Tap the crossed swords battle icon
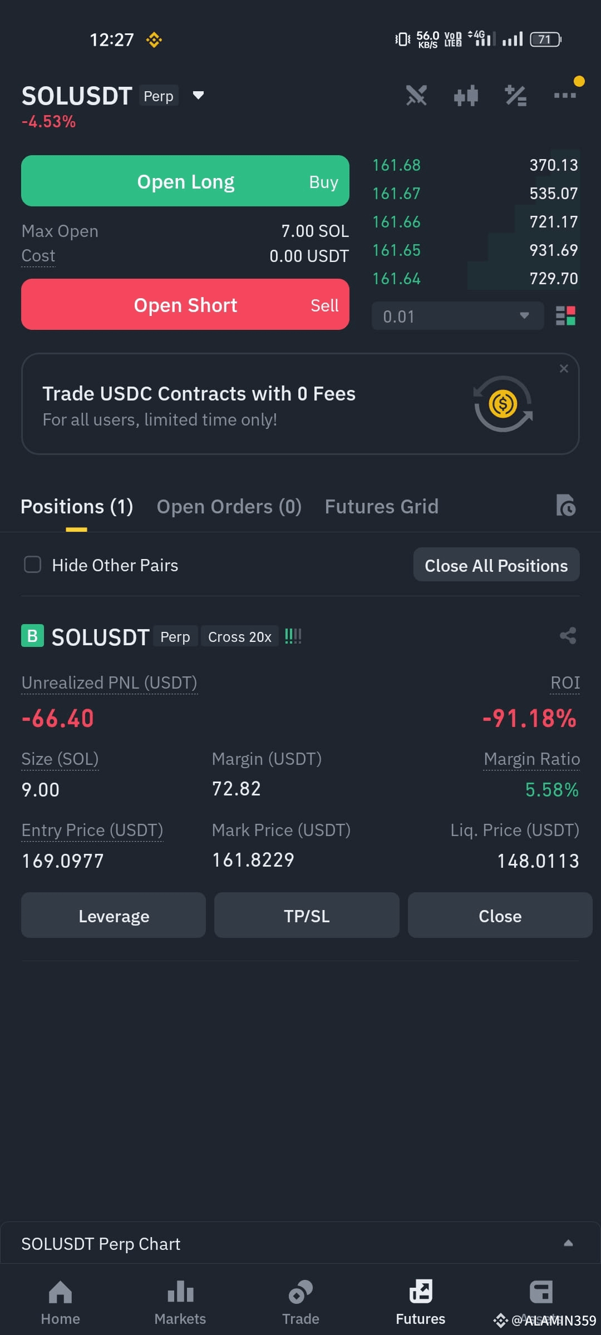The height and width of the screenshot is (1335, 601). 416,96
